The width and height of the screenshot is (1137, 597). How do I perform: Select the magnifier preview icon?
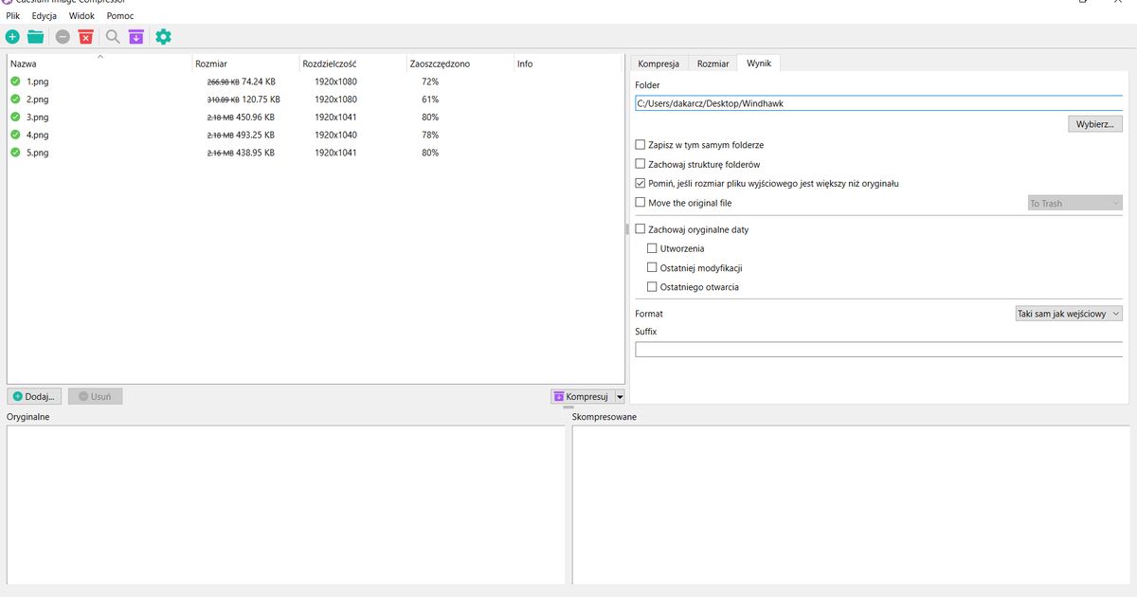pos(112,36)
